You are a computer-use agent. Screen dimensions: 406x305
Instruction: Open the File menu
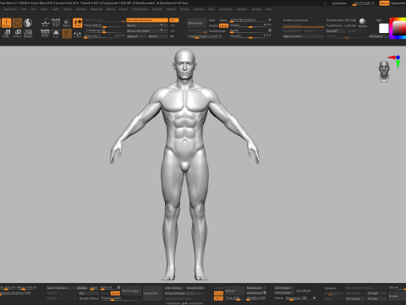click(x=34, y=9)
